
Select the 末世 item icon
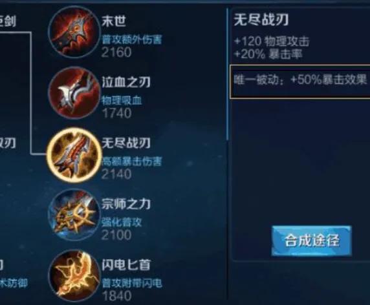point(74,32)
